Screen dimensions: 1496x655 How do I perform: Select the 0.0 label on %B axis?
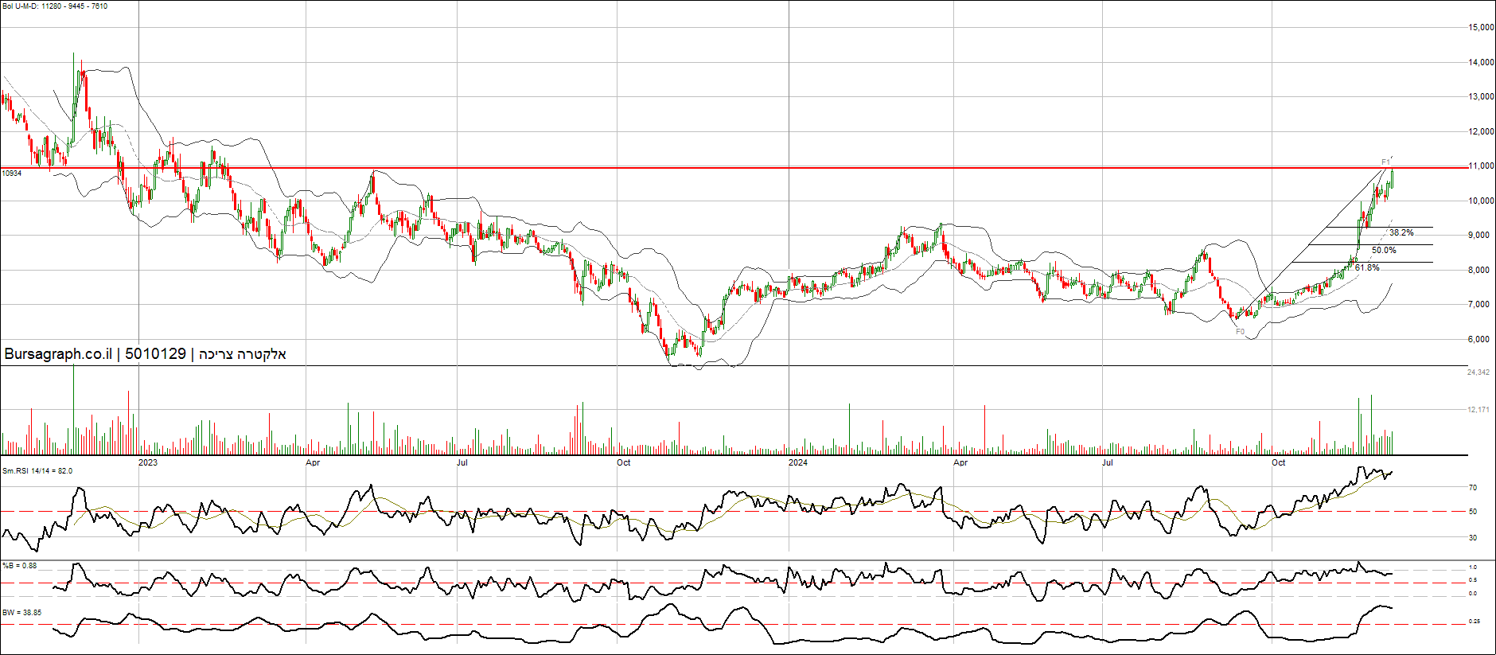pyautogui.click(x=1473, y=593)
